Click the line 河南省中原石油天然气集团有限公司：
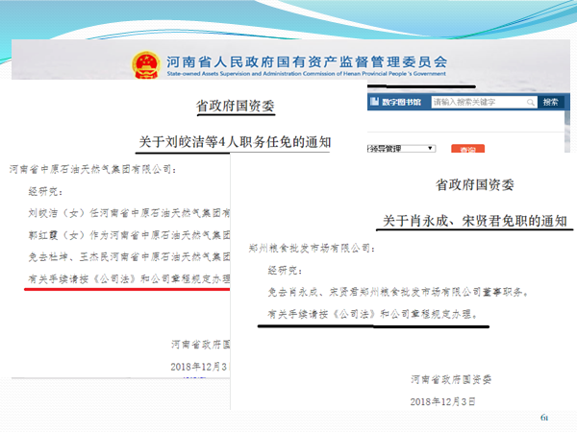This screenshot has height=432, width=577. pyautogui.click(x=93, y=169)
